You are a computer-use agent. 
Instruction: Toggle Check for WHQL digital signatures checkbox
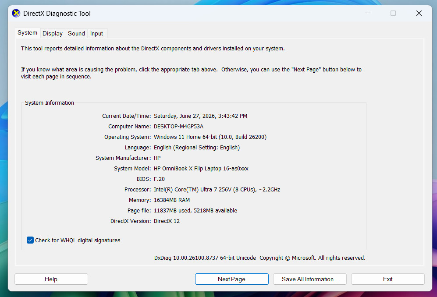tap(30, 240)
